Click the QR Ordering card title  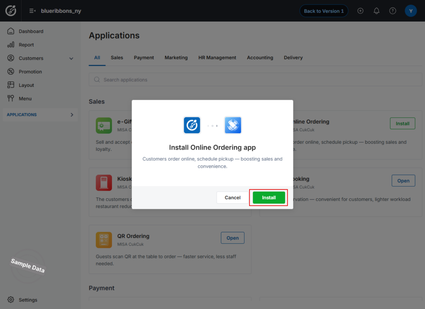pos(133,236)
